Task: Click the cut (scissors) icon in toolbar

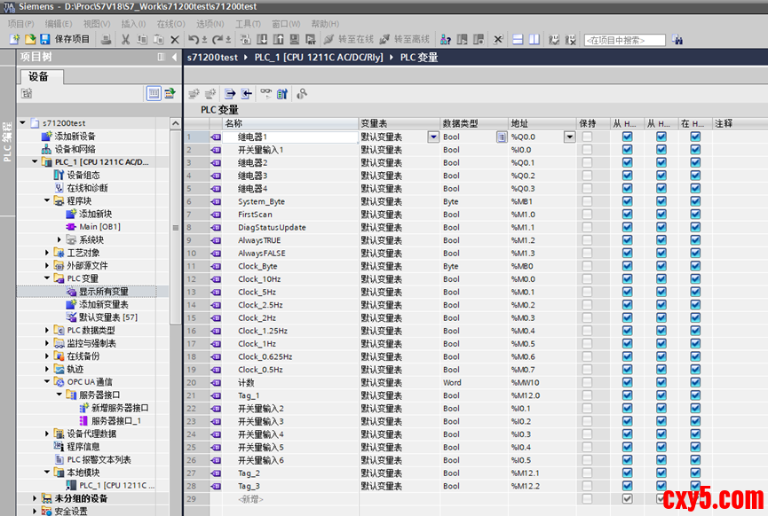Action: click(x=126, y=40)
